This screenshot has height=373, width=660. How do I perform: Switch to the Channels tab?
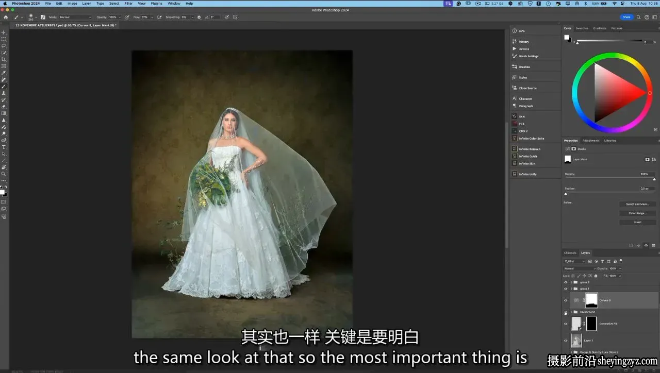point(570,253)
